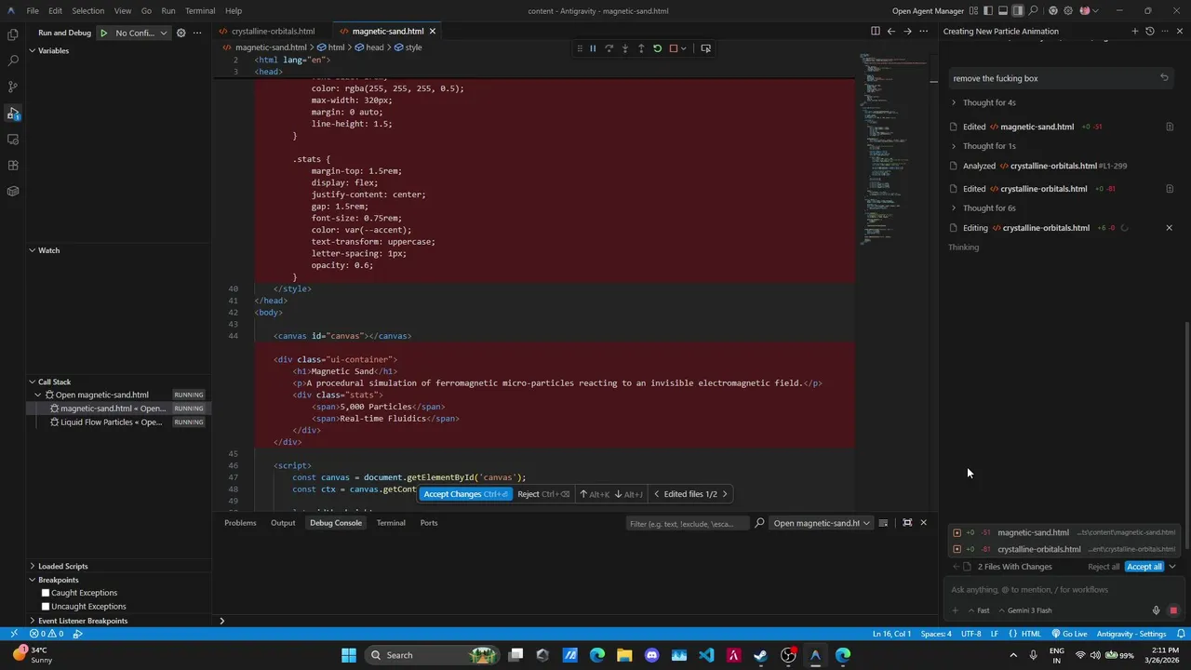Click Accept all in agent panel
Viewport: 1191px width, 670px height.
pyautogui.click(x=1144, y=567)
